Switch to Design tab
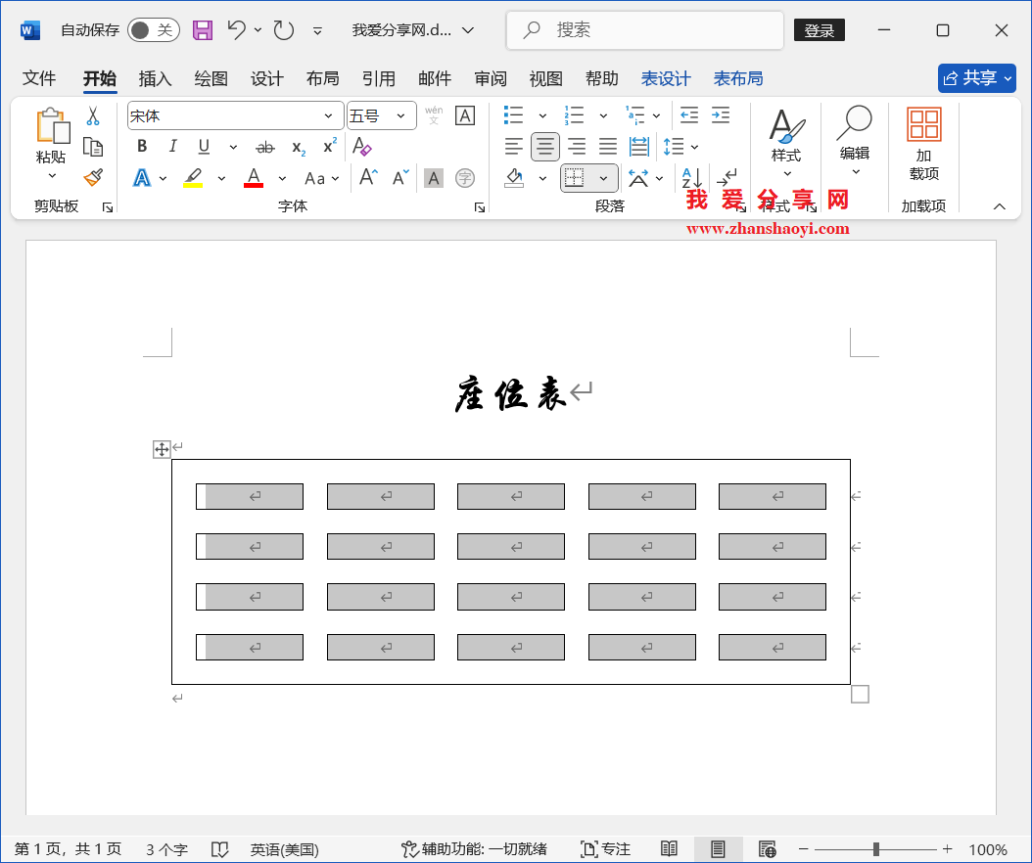The width and height of the screenshot is (1032, 863). coord(266,79)
